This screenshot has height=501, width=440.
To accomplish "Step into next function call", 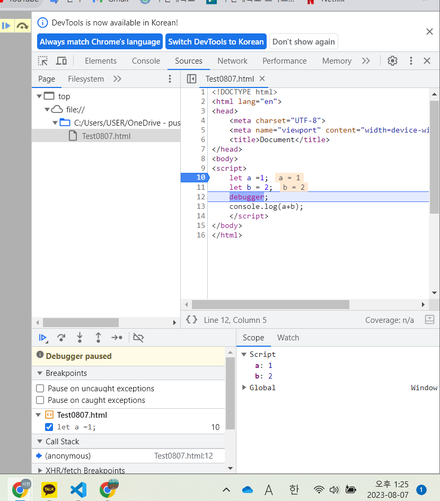I will click(80, 337).
